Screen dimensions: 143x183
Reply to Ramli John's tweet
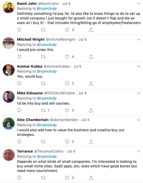pos(19,30)
